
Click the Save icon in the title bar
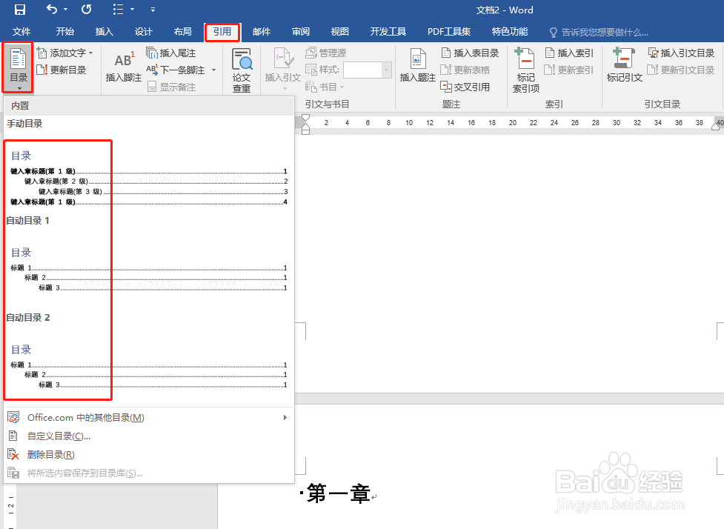point(19,10)
